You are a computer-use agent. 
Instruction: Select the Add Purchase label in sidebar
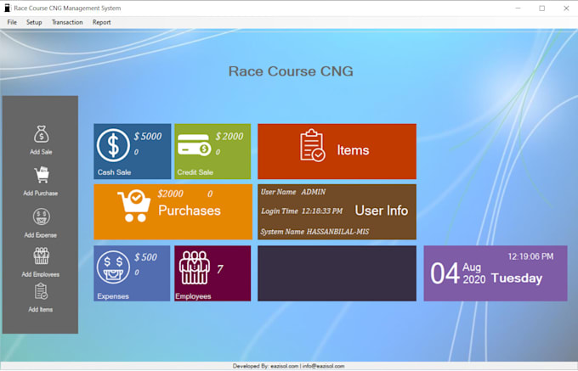[41, 194]
